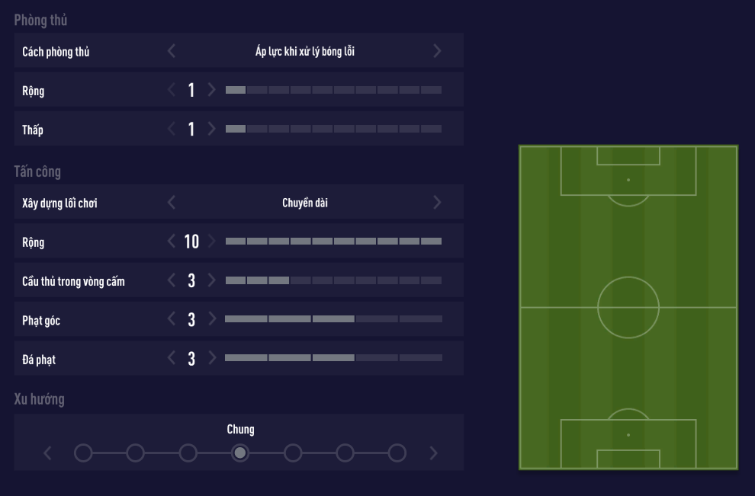Image resolution: width=755 pixels, height=496 pixels.
Task: Increase Đá phạt value with right arrow
Action: pos(212,359)
